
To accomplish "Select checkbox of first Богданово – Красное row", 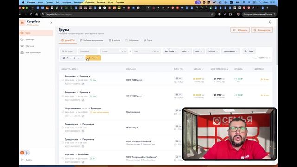I will tap(63, 80).
